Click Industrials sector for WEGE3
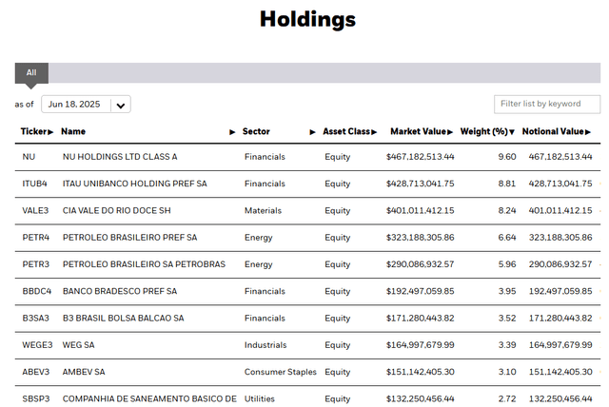609x407 pixels. 265,345
